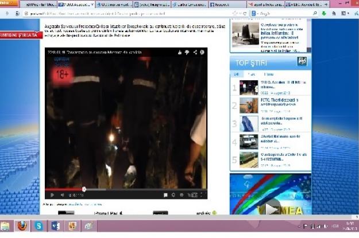Image resolution: width=359 pixels, height=238 pixels.
Task: Open video on YouTube via logo
Action: pos(192,195)
